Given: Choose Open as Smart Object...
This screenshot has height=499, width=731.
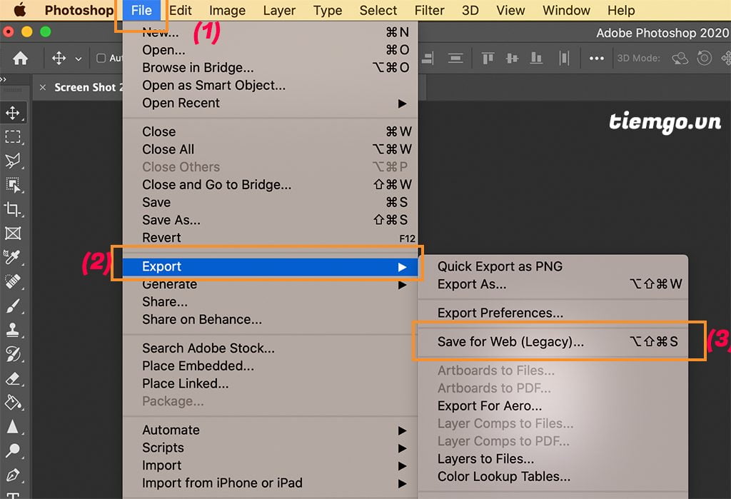Looking at the screenshot, I should click(270, 86).
